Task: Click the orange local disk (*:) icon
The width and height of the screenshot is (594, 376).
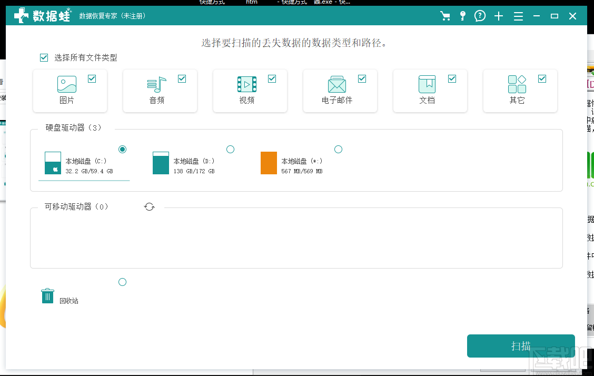Action: pyautogui.click(x=269, y=163)
